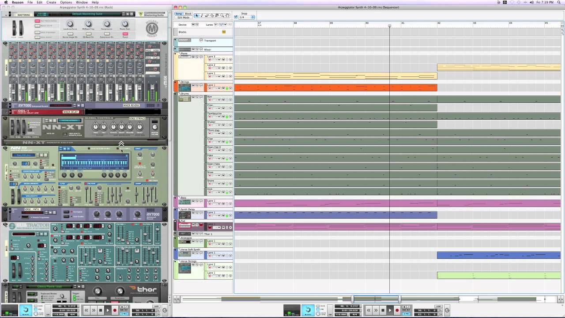The height and width of the screenshot is (318, 565).
Task: Click the Verse Strings track device thumbnail
Action: point(185,268)
